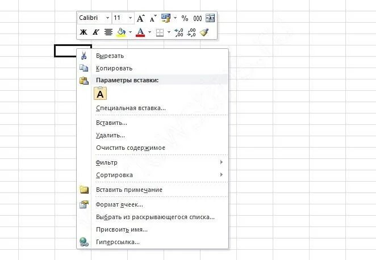Toggle bold (Ж) formatting
Viewport: 376px width, 260px height.
click(83, 32)
